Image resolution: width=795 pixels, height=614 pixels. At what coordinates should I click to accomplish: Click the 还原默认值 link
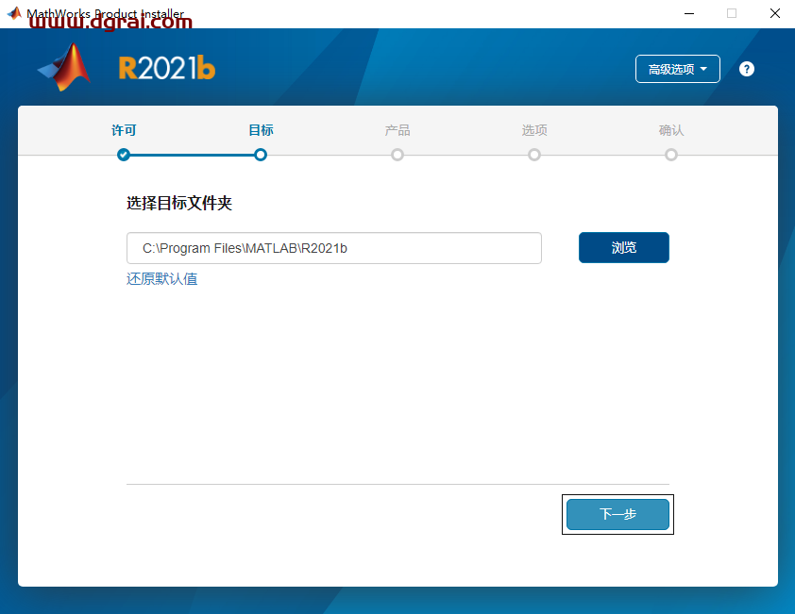click(161, 279)
